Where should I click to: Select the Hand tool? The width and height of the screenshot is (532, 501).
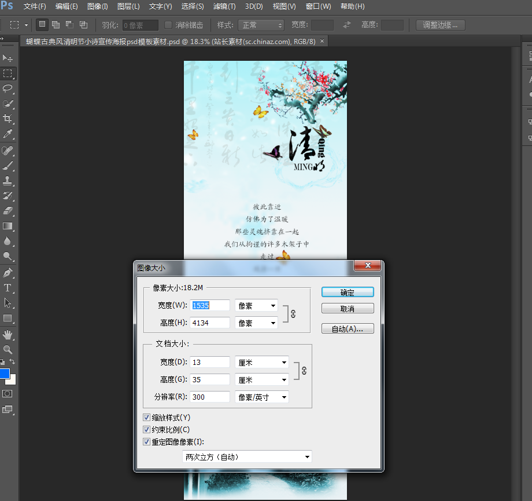[x=8, y=335]
